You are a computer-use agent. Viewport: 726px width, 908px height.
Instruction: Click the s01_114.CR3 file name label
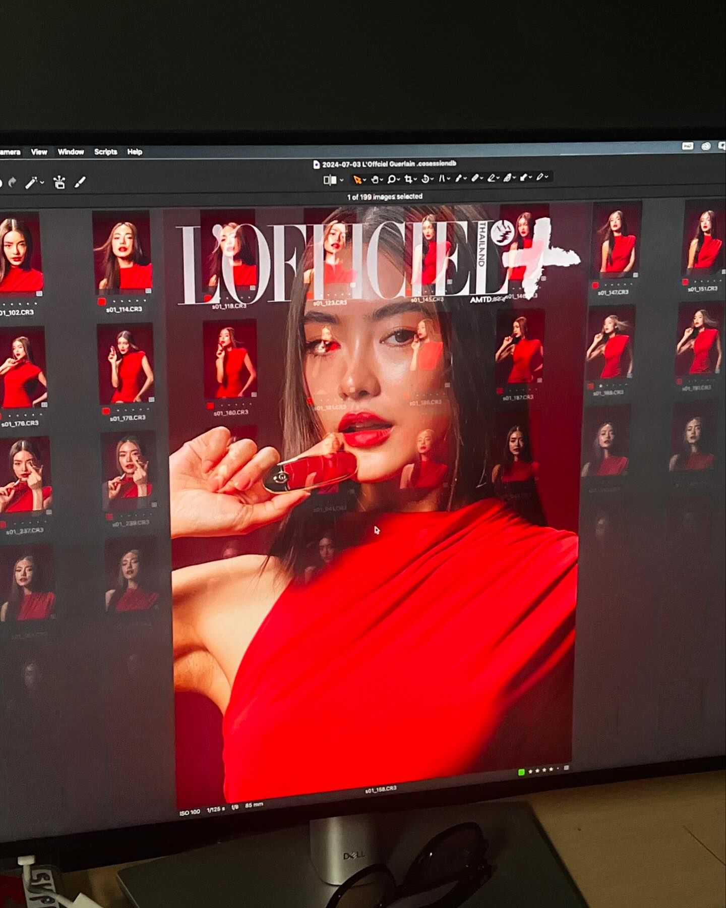point(124,310)
